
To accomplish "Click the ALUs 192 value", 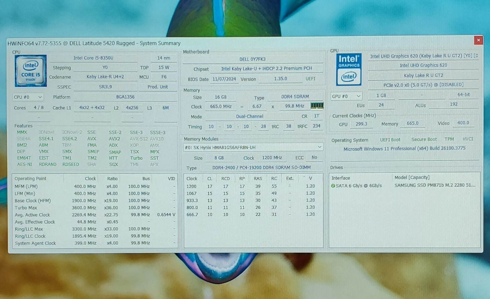I will coord(454,104).
